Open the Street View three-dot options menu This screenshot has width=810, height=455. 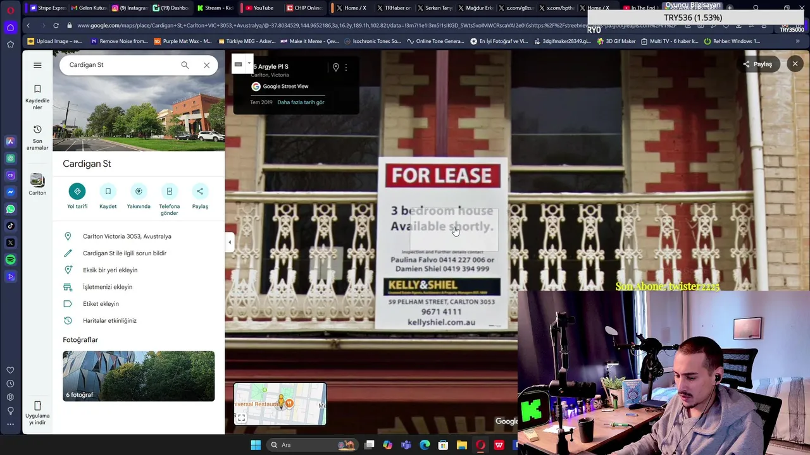pyautogui.click(x=346, y=68)
